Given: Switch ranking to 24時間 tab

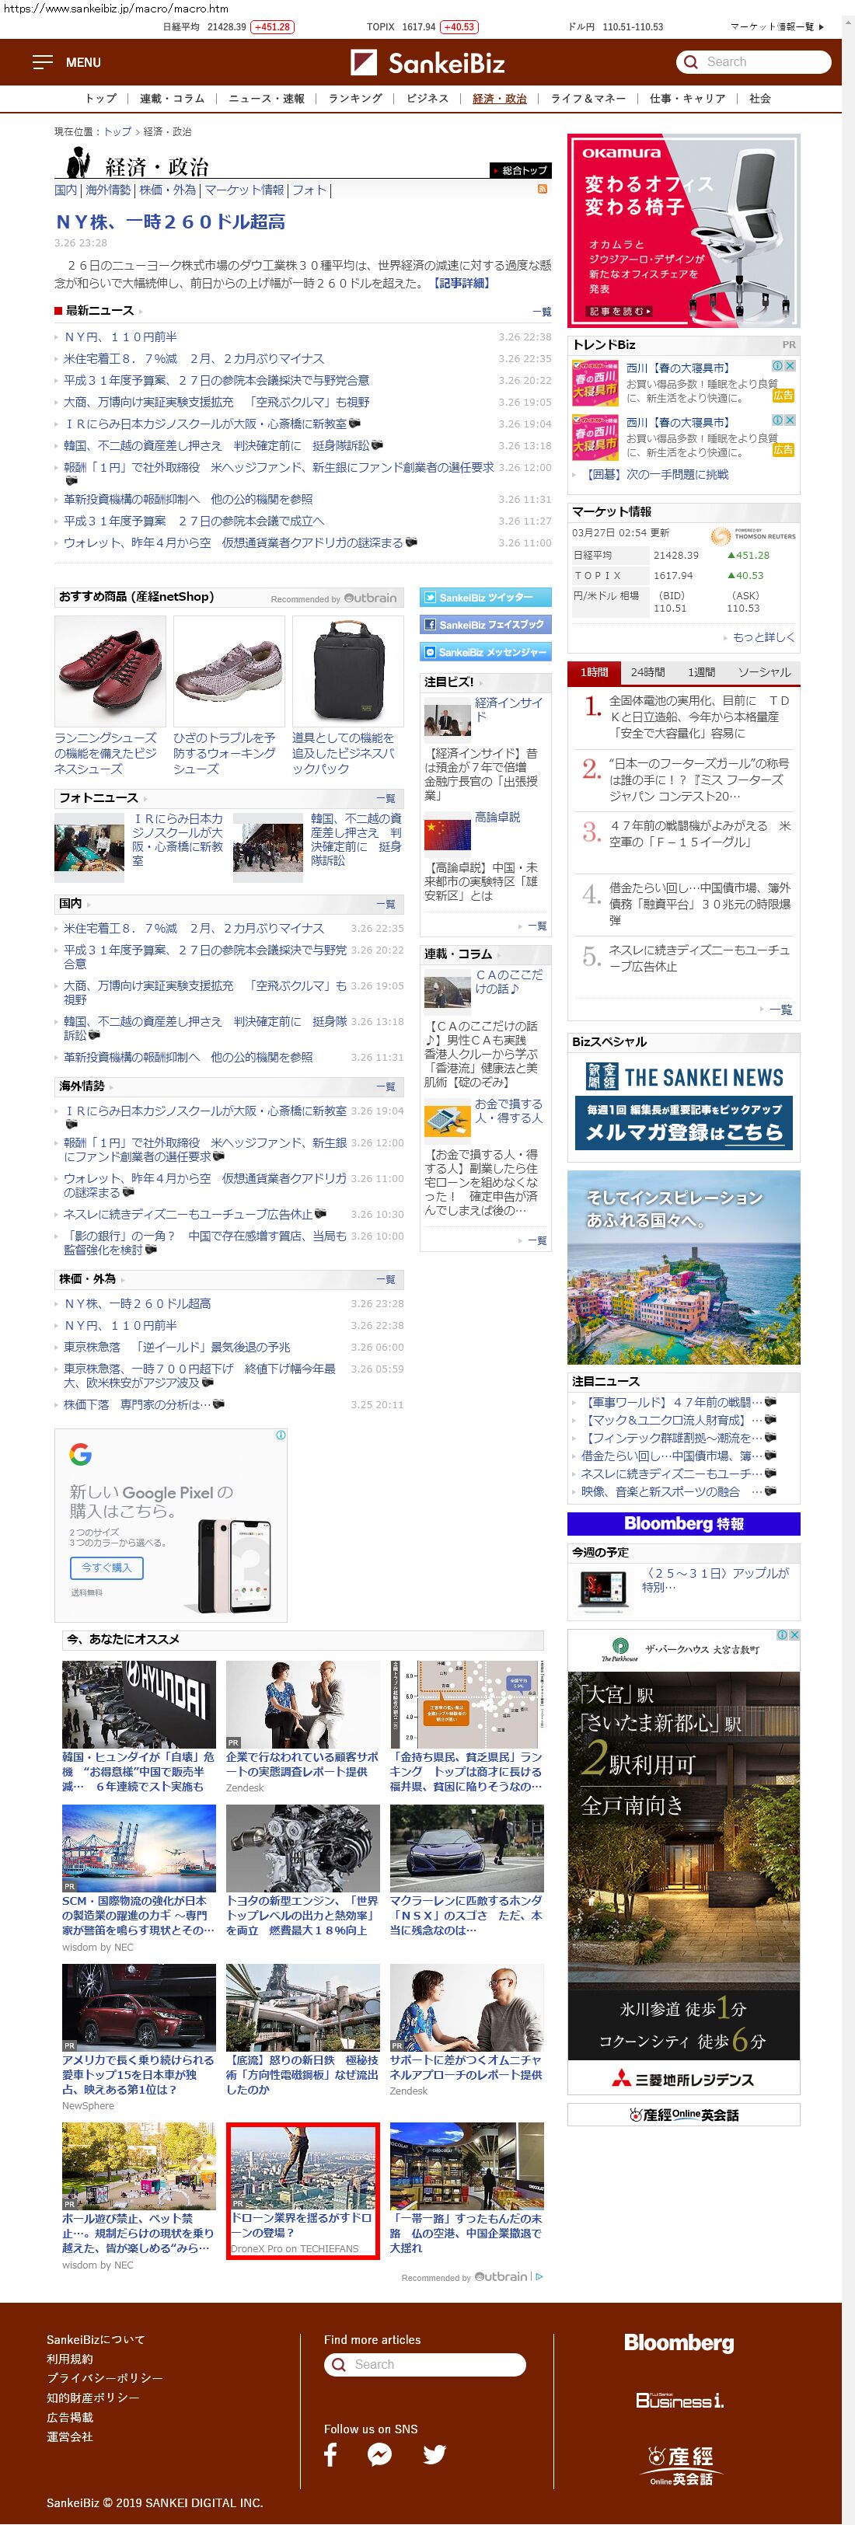Looking at the screenshot, I should point(647,672).
